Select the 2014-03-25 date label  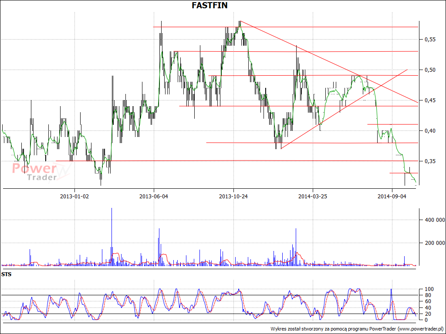point(313,196)
